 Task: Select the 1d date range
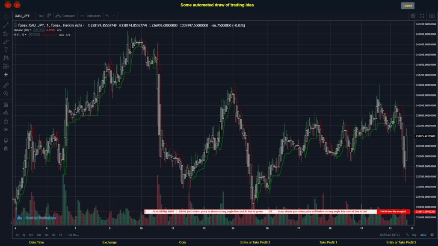[x=61, y=235]
